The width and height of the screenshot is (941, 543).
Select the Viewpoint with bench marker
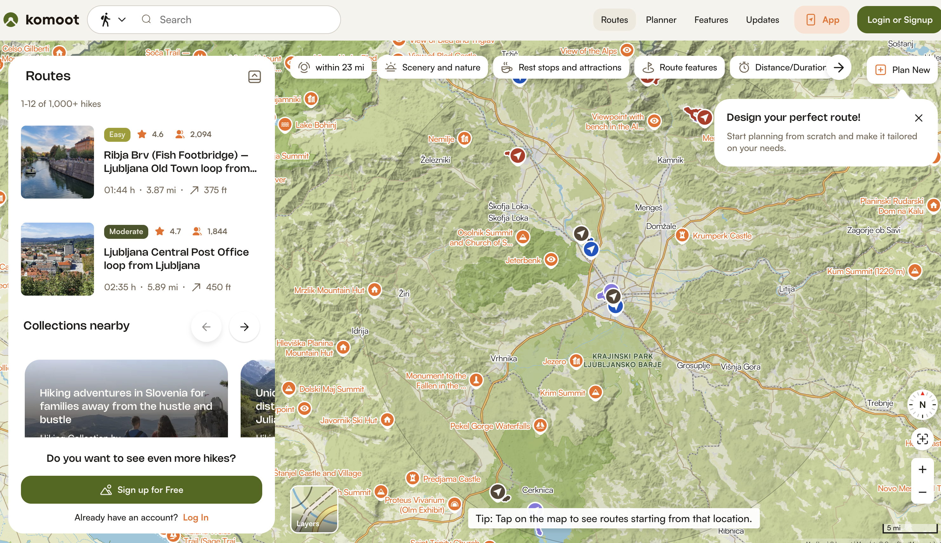tap(654, 121)
